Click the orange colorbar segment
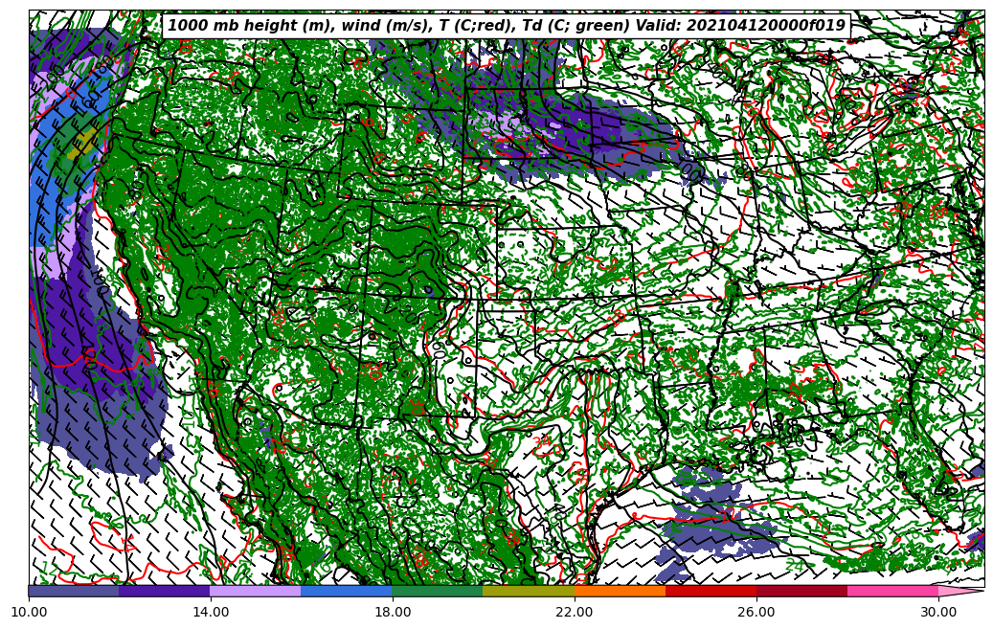The image size is (993, 629). point(620,591)
